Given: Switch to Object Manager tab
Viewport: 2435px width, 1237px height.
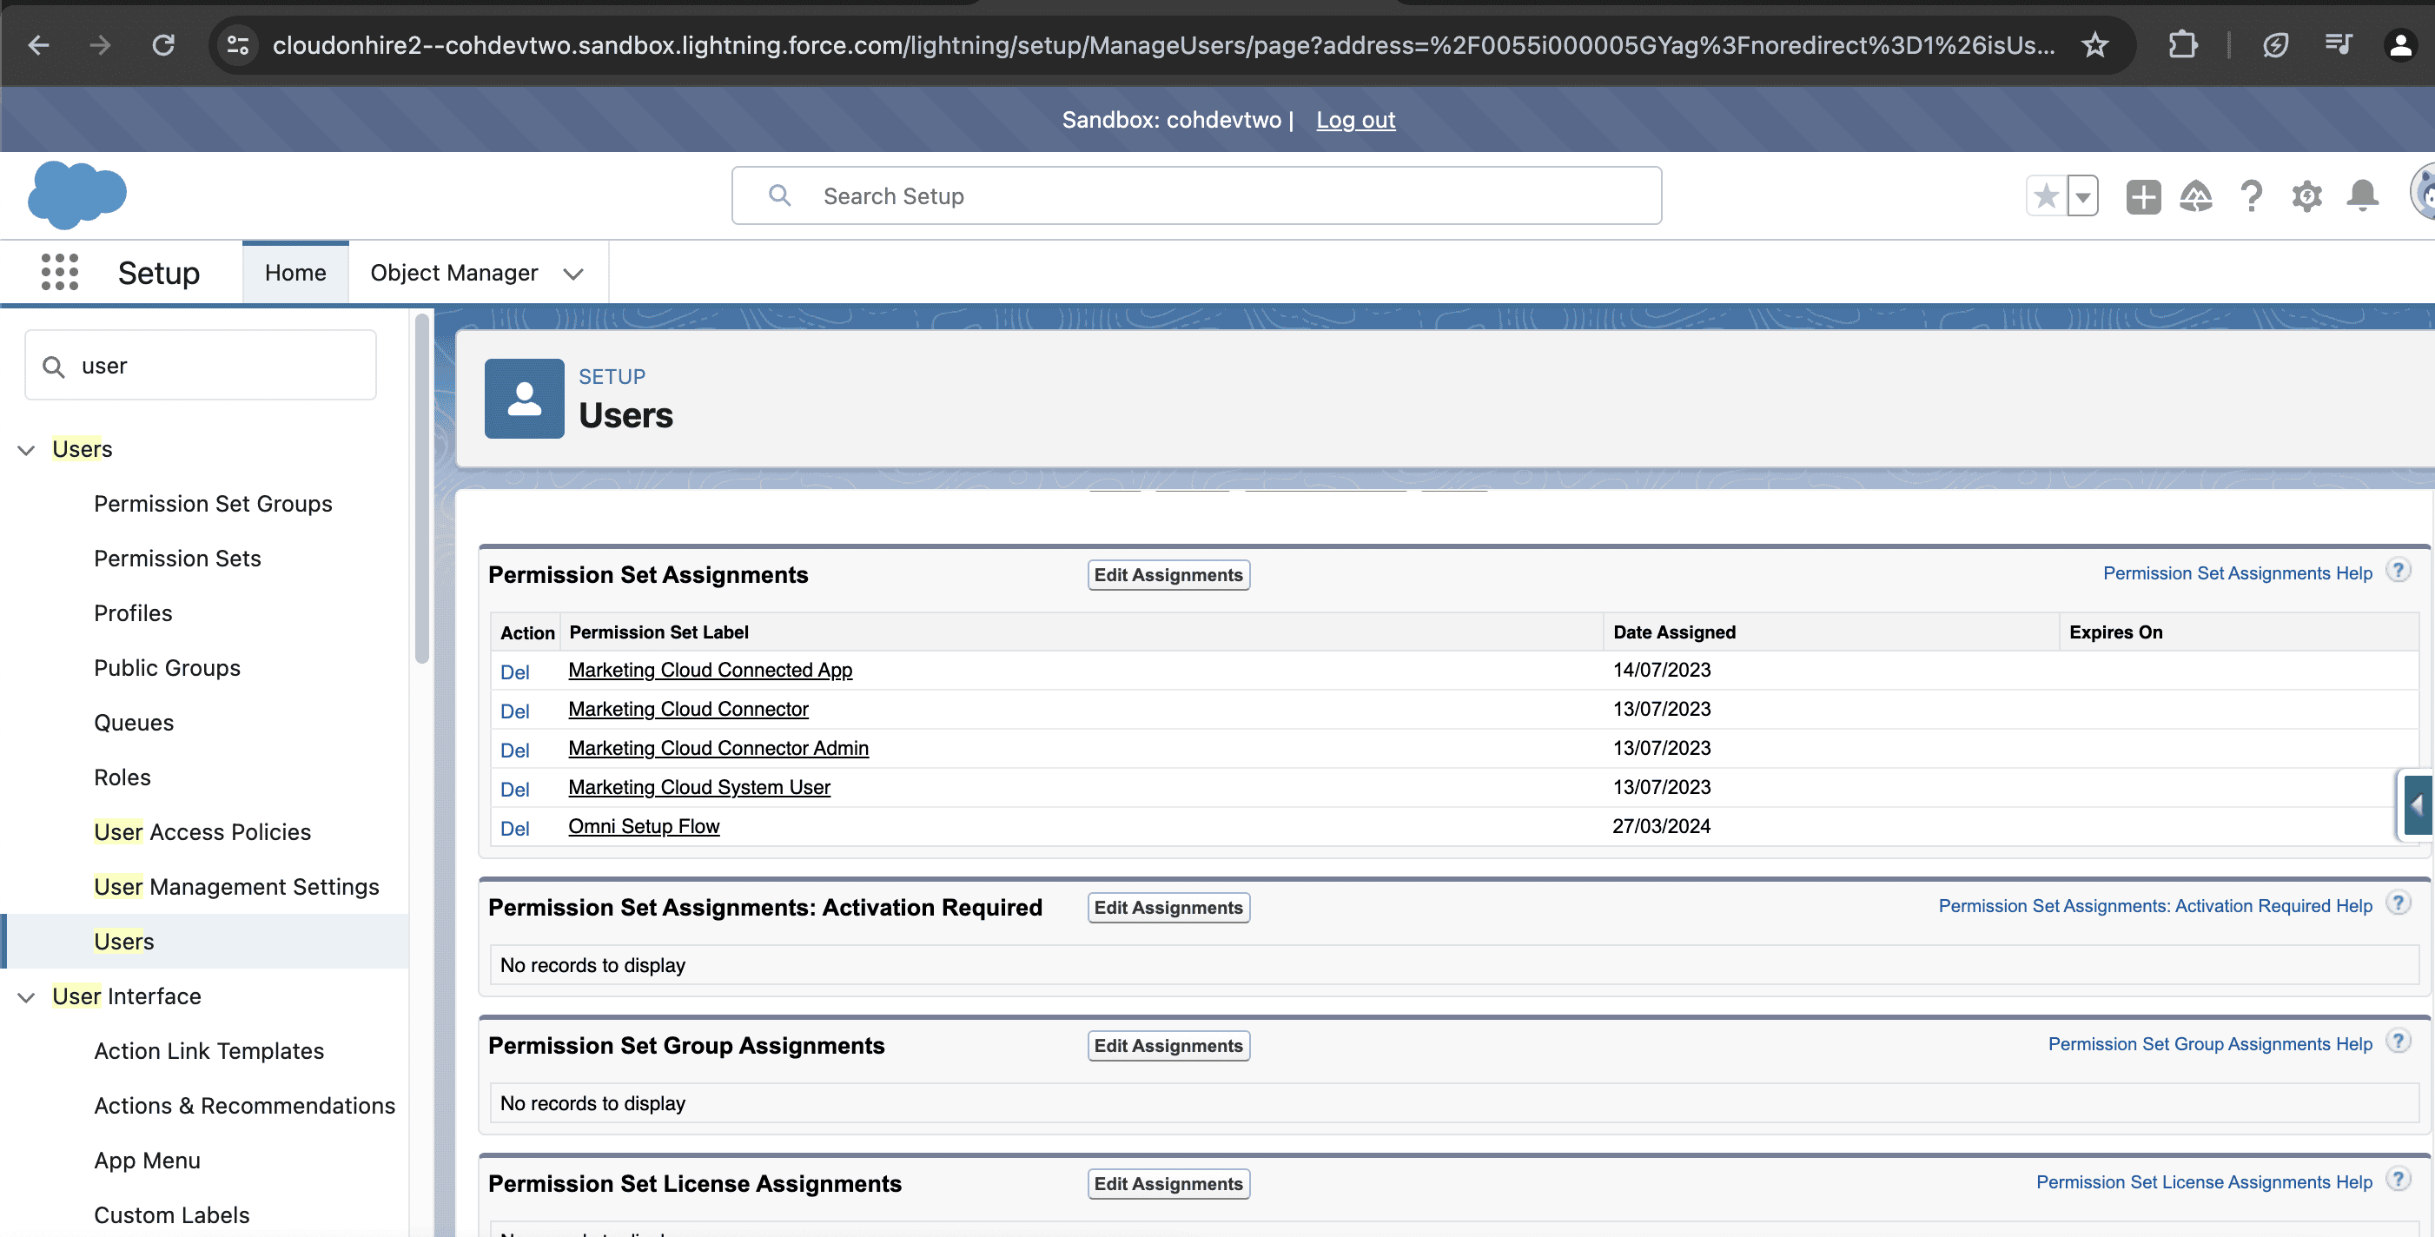Looking at the screenshot, I should click(453, 272).
